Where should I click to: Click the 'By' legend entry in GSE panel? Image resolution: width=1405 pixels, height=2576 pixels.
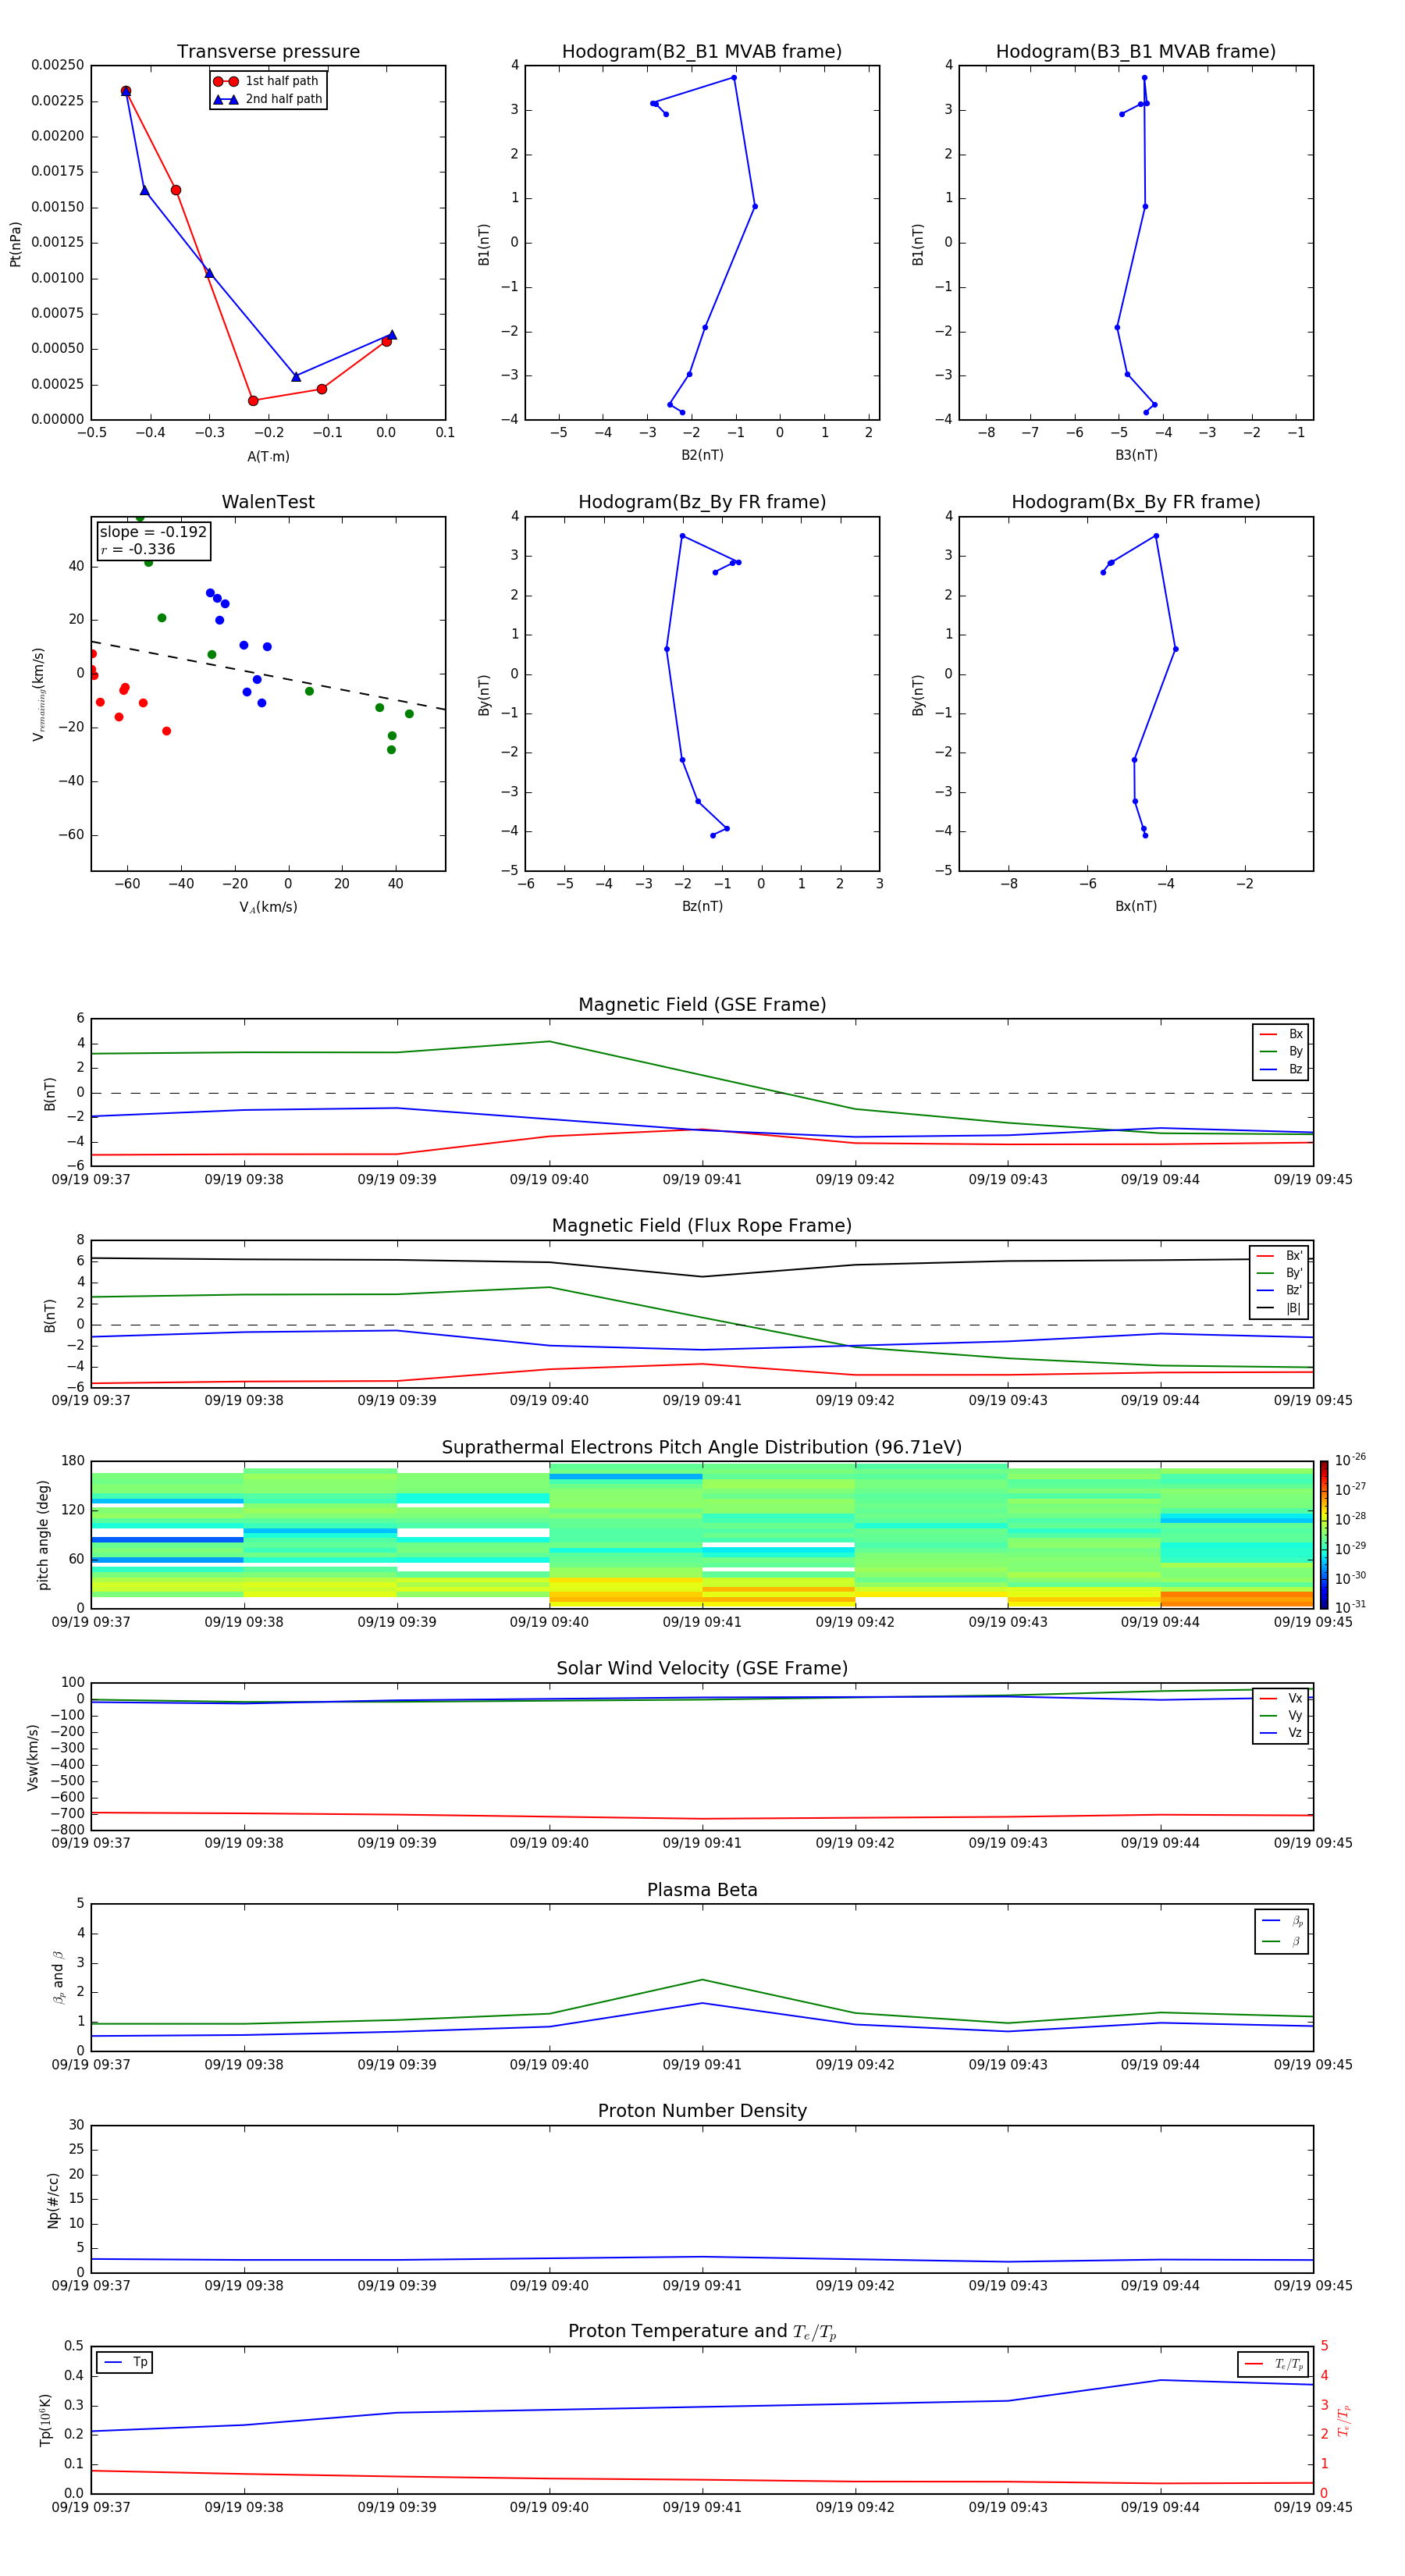1281,1051
